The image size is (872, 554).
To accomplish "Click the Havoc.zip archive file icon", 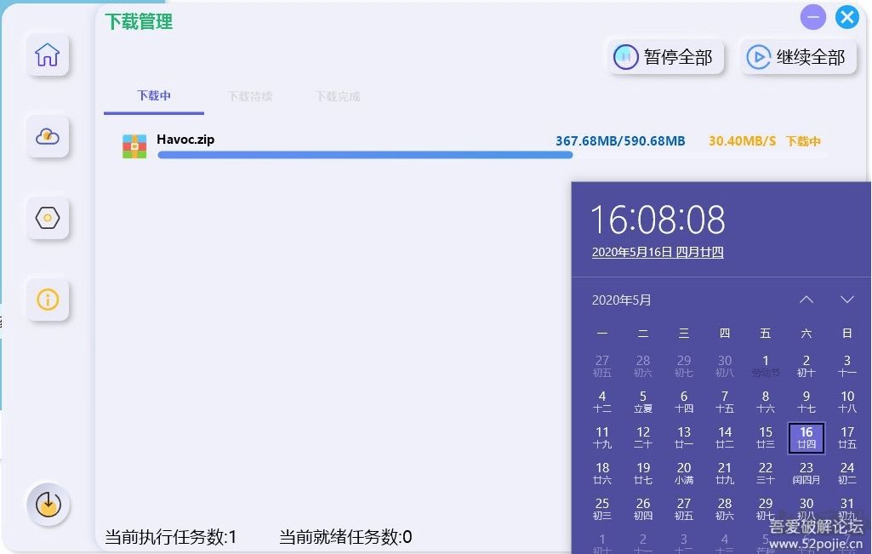I will tap(134, 146).
